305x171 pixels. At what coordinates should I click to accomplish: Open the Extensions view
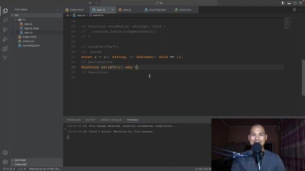[x=5, y=48]
